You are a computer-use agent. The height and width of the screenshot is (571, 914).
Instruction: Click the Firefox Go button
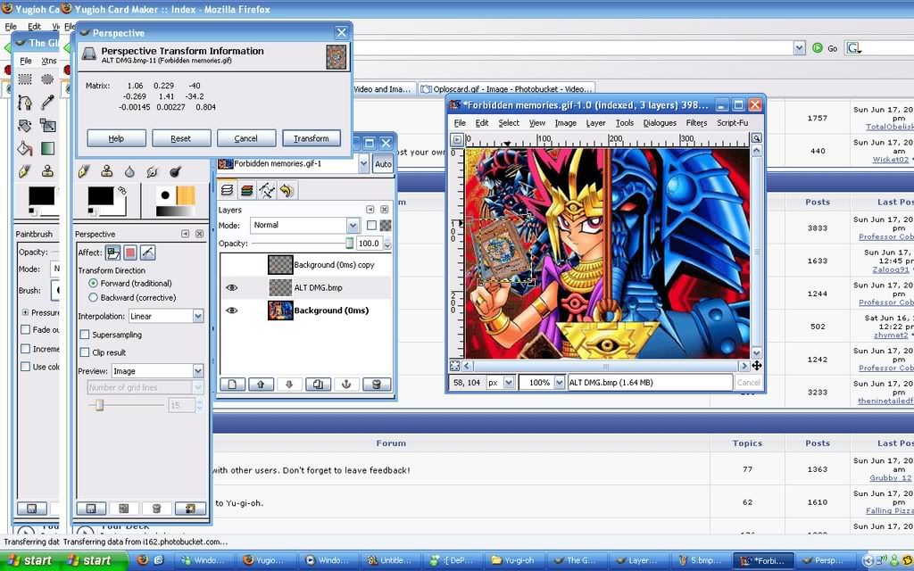tap(826, 48)
